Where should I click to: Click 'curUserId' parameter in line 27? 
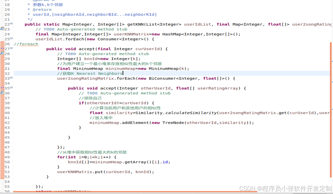click(148, 49)
